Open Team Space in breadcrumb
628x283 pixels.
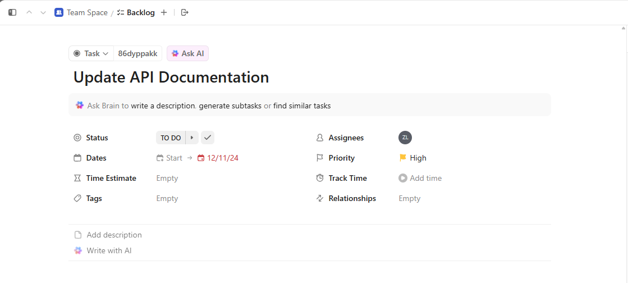tap(86, 12)
